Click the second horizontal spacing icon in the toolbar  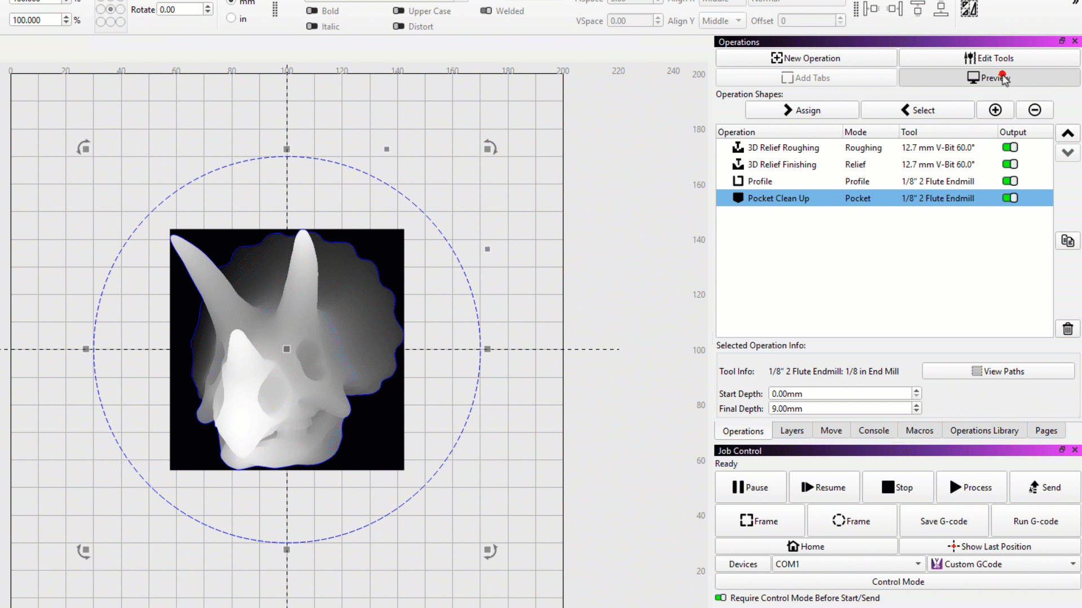click(895, 8)
